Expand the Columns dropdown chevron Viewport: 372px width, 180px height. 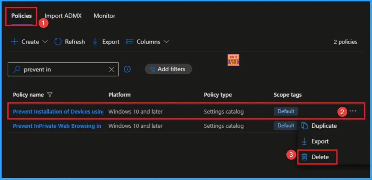166,42
